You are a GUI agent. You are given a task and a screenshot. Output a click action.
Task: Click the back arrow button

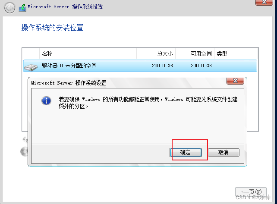click(x=9, y=8)
